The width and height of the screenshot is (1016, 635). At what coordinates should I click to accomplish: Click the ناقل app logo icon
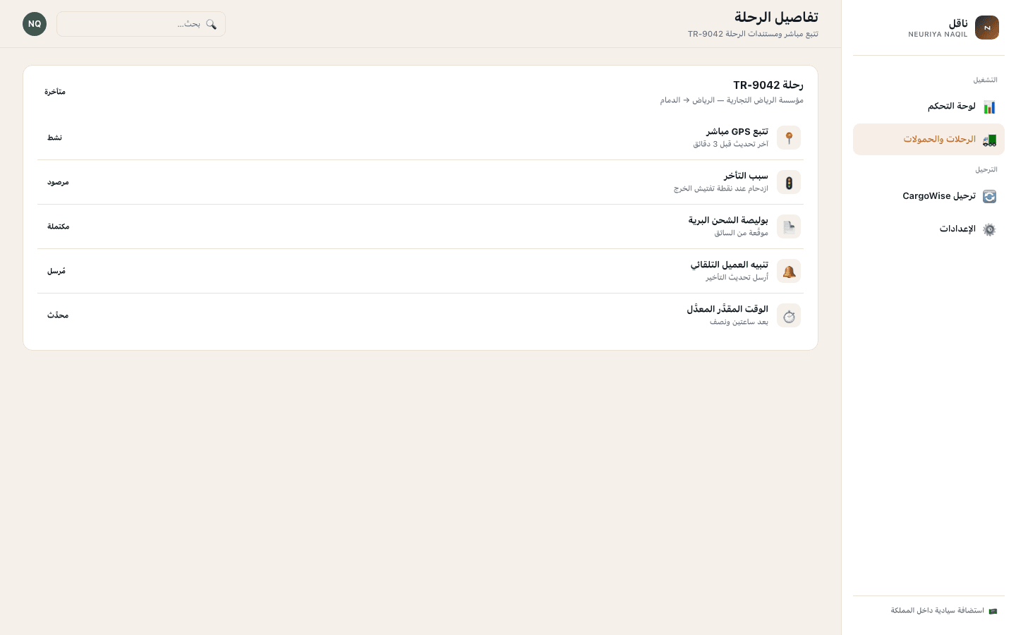tap(986, 28)
